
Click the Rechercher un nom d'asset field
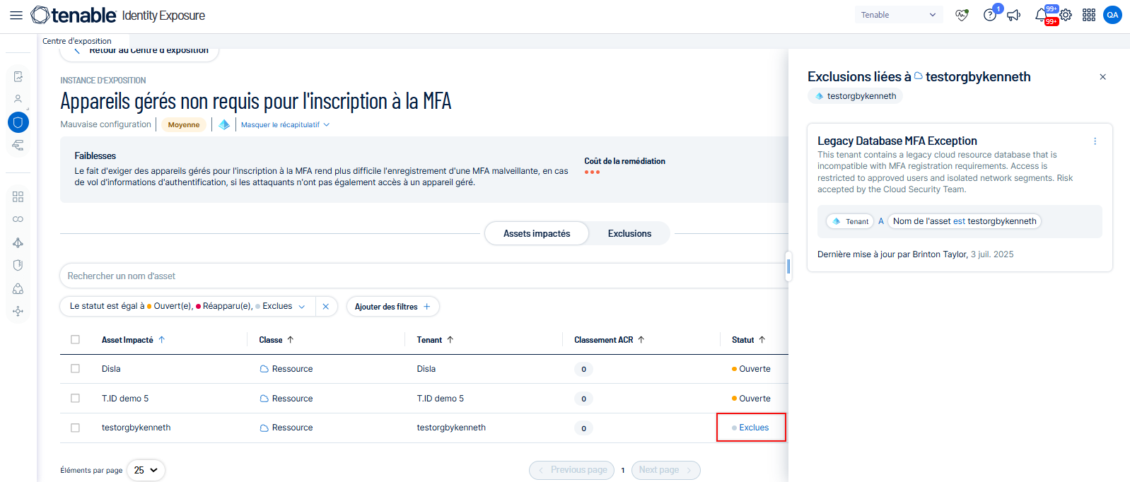click(x=417, y=276)
